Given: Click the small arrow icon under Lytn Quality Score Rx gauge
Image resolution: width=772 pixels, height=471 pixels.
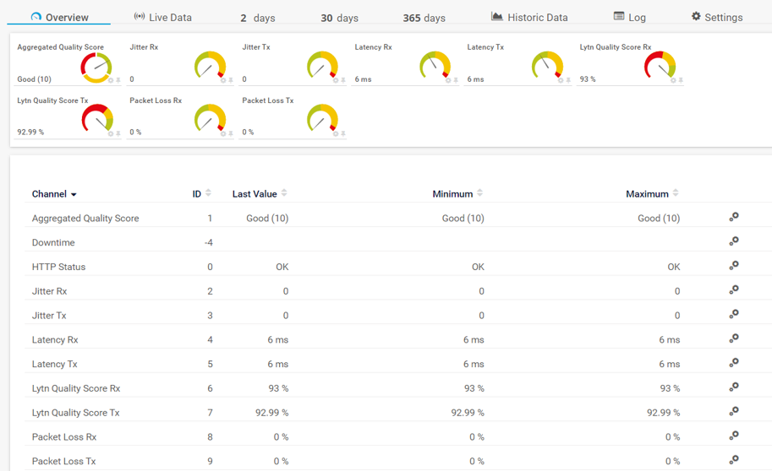Looking at the screenshot, I should tap(681, 80).
